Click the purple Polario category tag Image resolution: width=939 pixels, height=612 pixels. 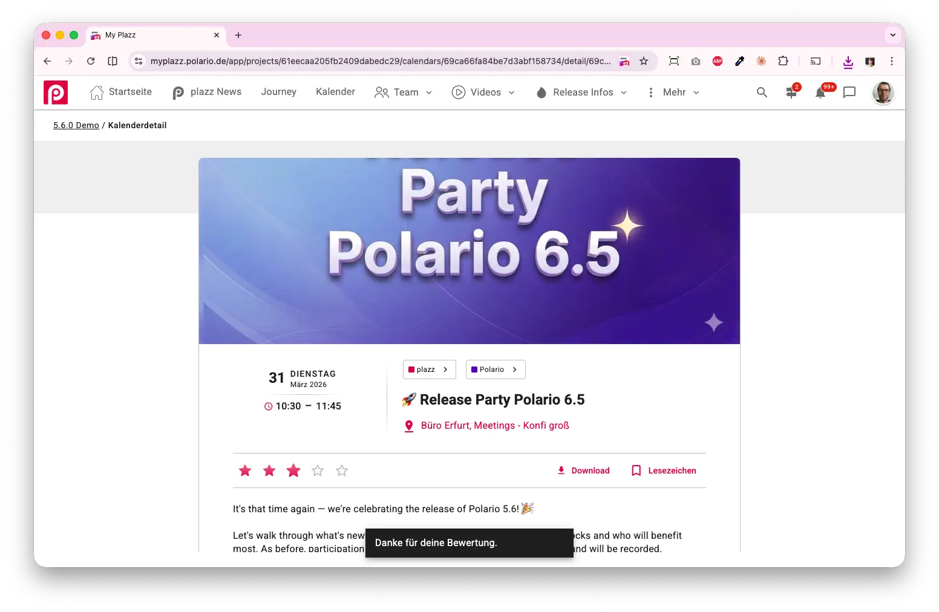pos(495,369)
